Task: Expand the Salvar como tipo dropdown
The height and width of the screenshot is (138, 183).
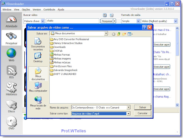Action: click(x=128, y=114)
